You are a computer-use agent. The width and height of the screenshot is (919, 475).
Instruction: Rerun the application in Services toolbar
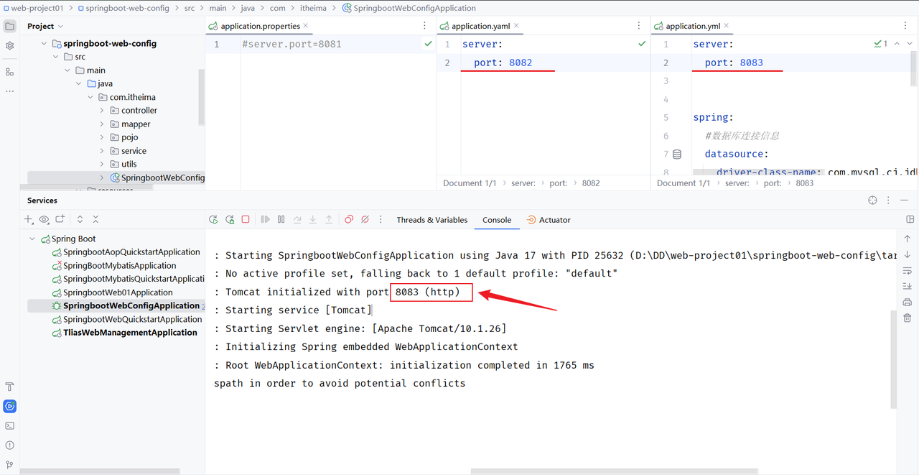(x=213, y=220)
